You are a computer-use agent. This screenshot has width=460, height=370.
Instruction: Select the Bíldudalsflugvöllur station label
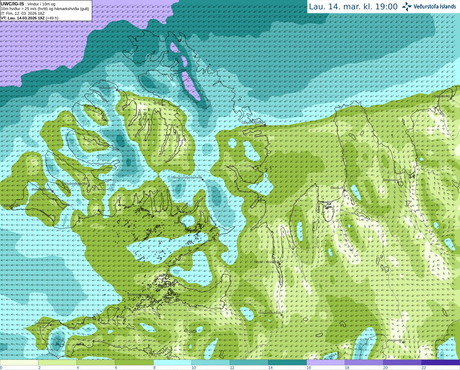75,183
